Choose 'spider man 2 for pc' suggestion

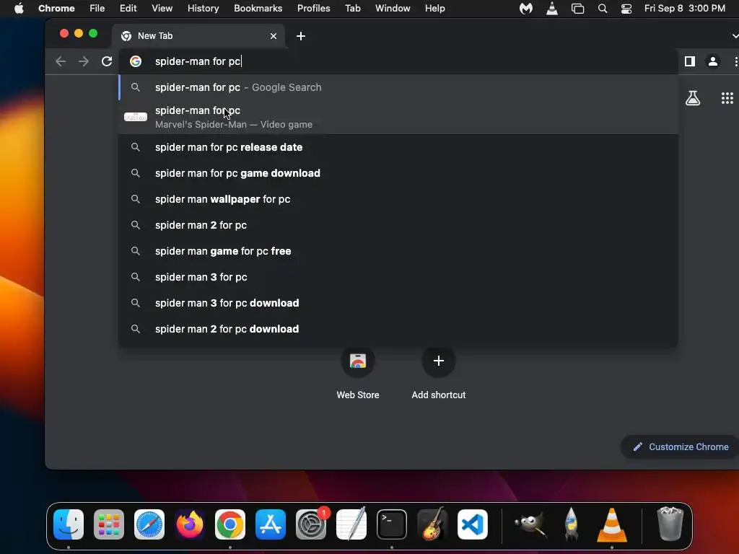pyautogui.click(x=398, y=225)
